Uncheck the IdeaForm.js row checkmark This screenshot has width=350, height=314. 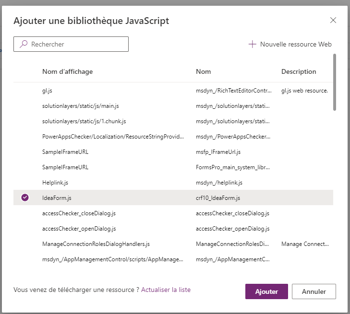pyautogui.click(x=25, y=198)
